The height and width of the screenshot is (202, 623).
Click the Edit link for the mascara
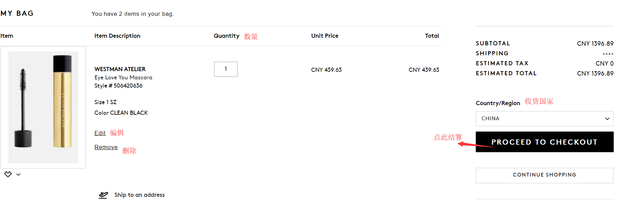tap(100, 133)
